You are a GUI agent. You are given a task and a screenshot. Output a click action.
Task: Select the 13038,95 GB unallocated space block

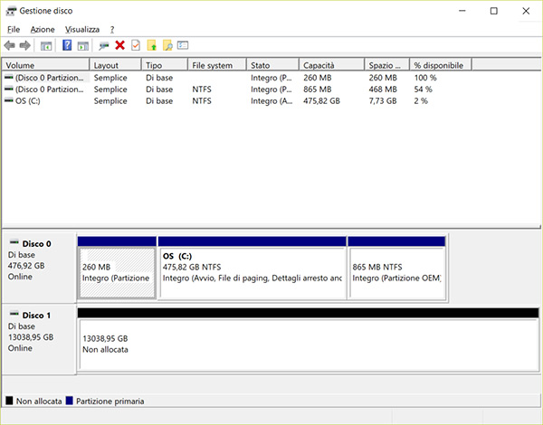[309, 339]
